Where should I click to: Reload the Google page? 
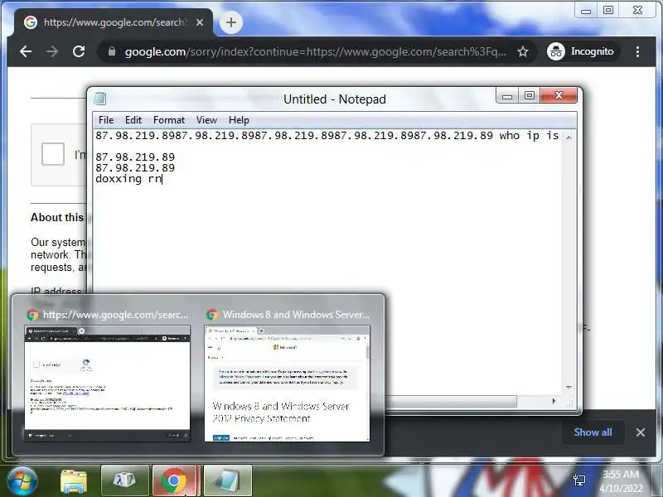pyautogui.click(x=79, y=51)
